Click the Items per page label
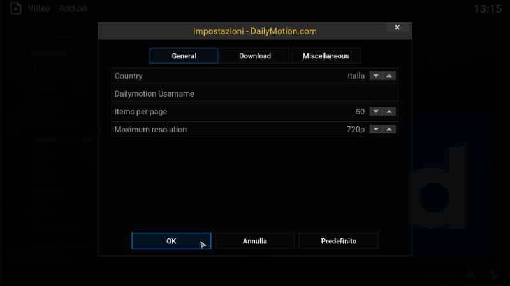Viewport: 510px width, 286px height. 141,112
